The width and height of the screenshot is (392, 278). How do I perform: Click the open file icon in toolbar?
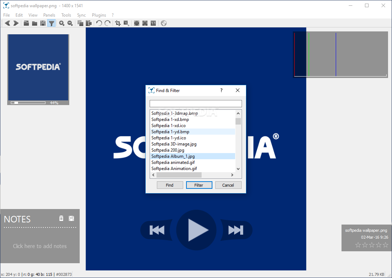click(x=26, y=23)
